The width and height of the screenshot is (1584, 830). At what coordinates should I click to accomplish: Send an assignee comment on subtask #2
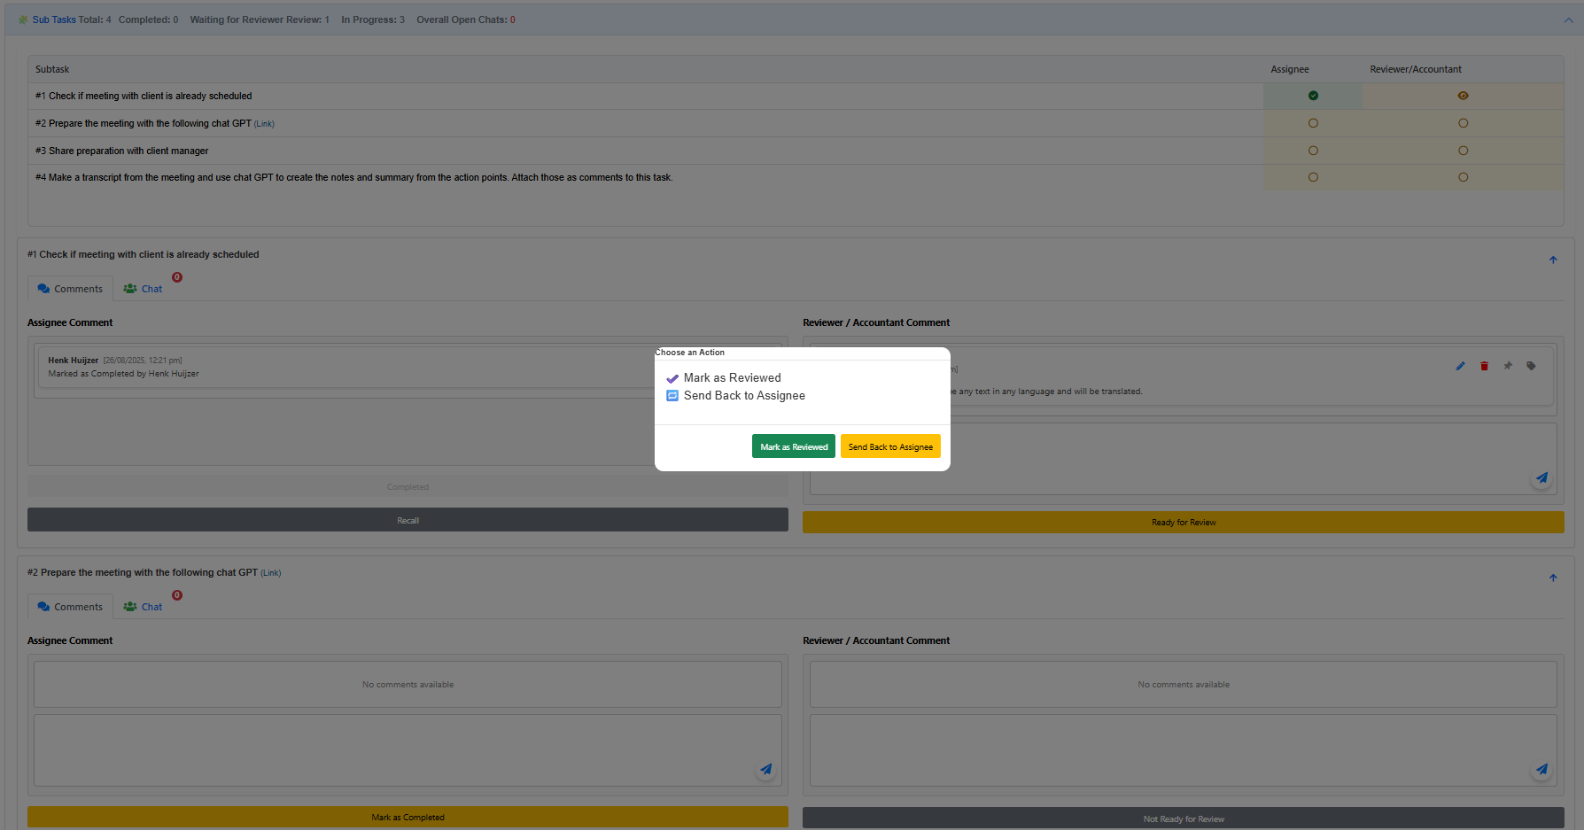(765, 769)
